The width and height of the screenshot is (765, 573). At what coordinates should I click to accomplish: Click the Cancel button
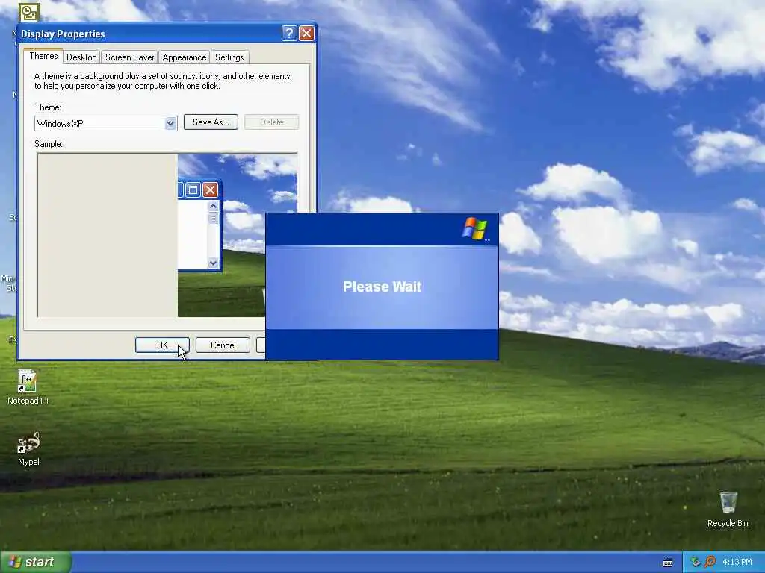(x=223, y=345)
